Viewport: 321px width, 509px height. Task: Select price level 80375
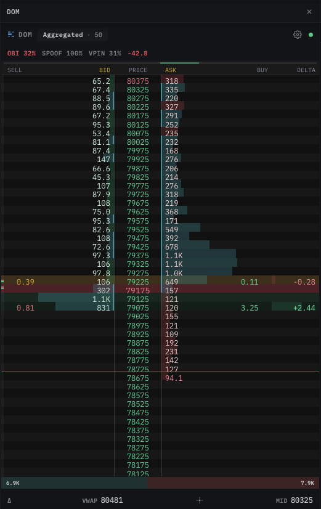(x=137, y=81)
